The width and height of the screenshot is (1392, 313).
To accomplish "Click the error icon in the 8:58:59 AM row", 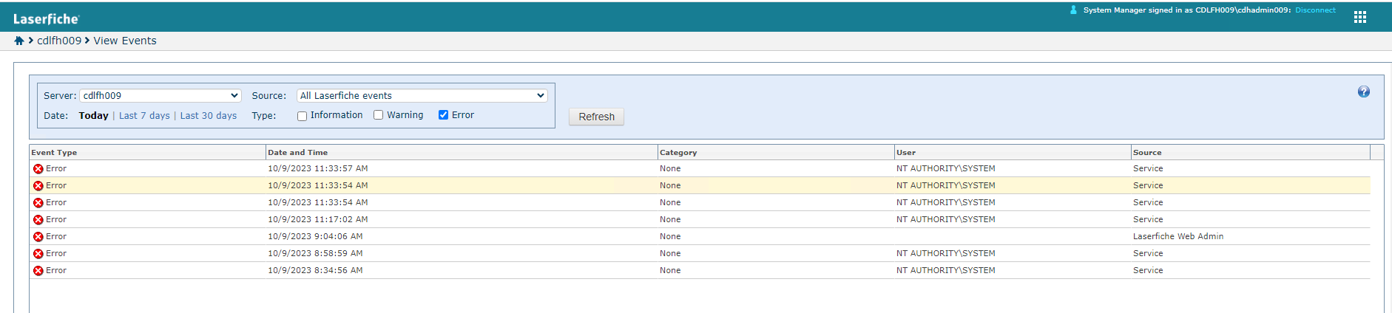I will (x=38, y=254).
